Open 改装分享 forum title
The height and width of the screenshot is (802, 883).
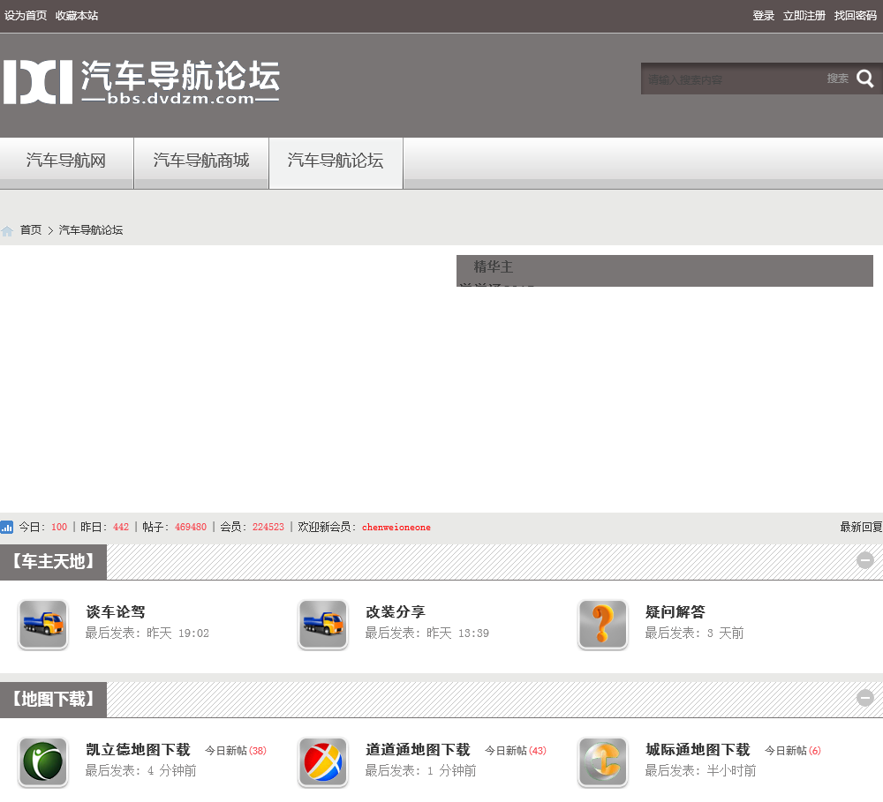coord(396,611)
